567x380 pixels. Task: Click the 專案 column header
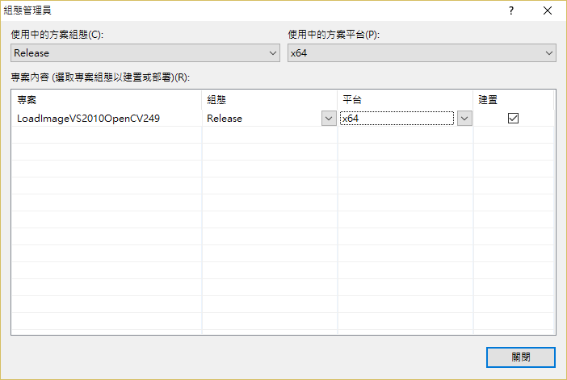click(x=107, y=100)
